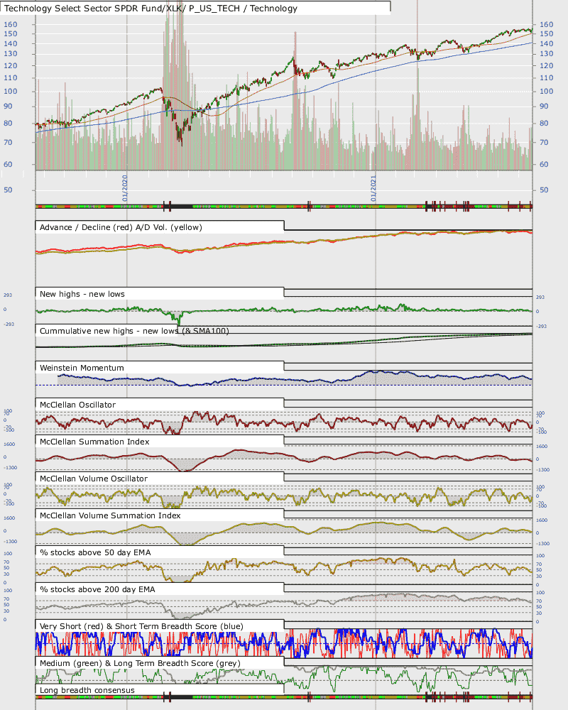Click the 160 value on left price axis

[x=11, y=24]
